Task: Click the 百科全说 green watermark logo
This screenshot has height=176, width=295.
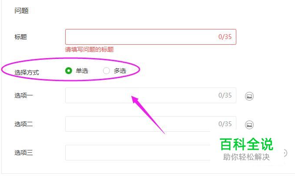Action: pos(246,144)
